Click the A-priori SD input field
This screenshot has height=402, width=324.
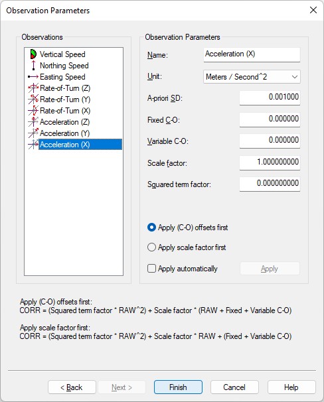(x=270, y=98)
